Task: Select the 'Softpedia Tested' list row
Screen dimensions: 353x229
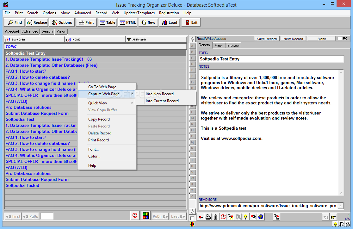Action: [x=96, y=186]
